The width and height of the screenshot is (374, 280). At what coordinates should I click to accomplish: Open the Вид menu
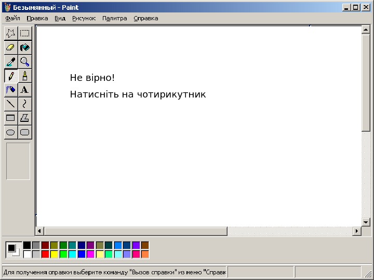click(60, 18)
